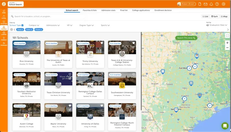
Task: Switch to School search tab
Action: pyautogui.click(x=72, y=10)
